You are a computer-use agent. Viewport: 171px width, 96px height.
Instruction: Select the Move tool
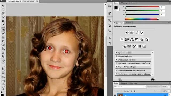point(3,5)
